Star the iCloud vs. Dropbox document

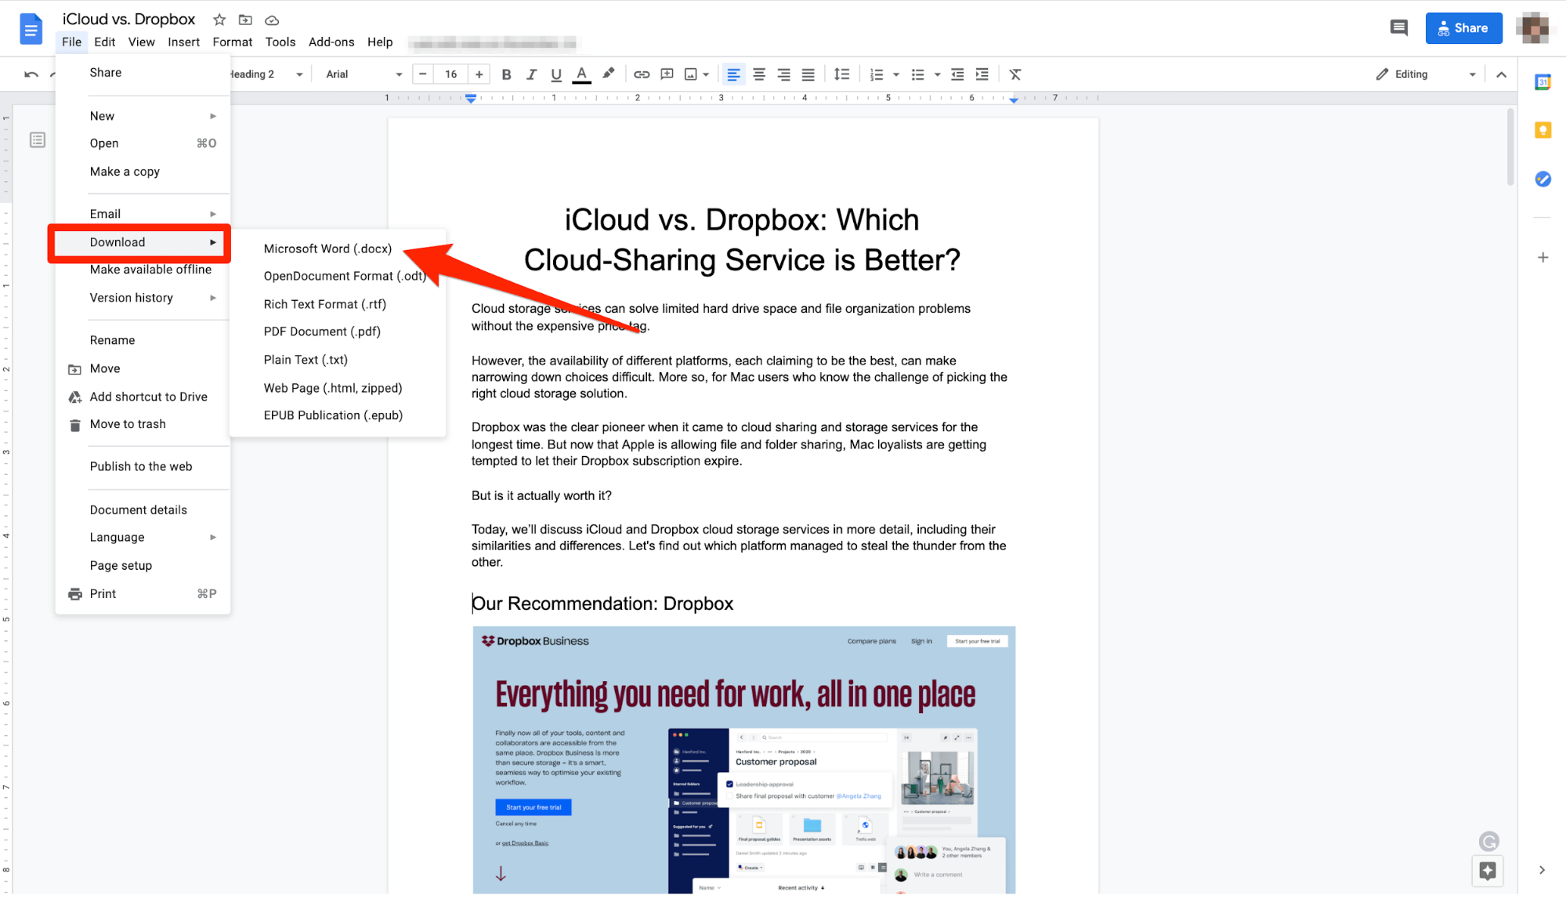pos(219,20)
